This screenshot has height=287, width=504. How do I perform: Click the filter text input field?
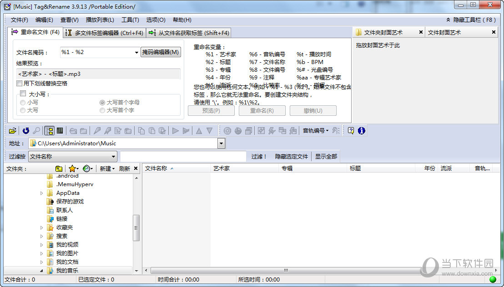pyautogui.click(x=183, y=157)
